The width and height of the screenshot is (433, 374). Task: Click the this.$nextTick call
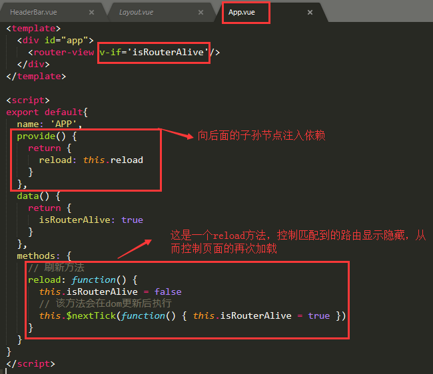193,316
